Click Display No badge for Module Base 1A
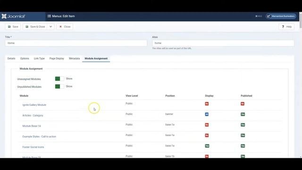 pos(207,125)
